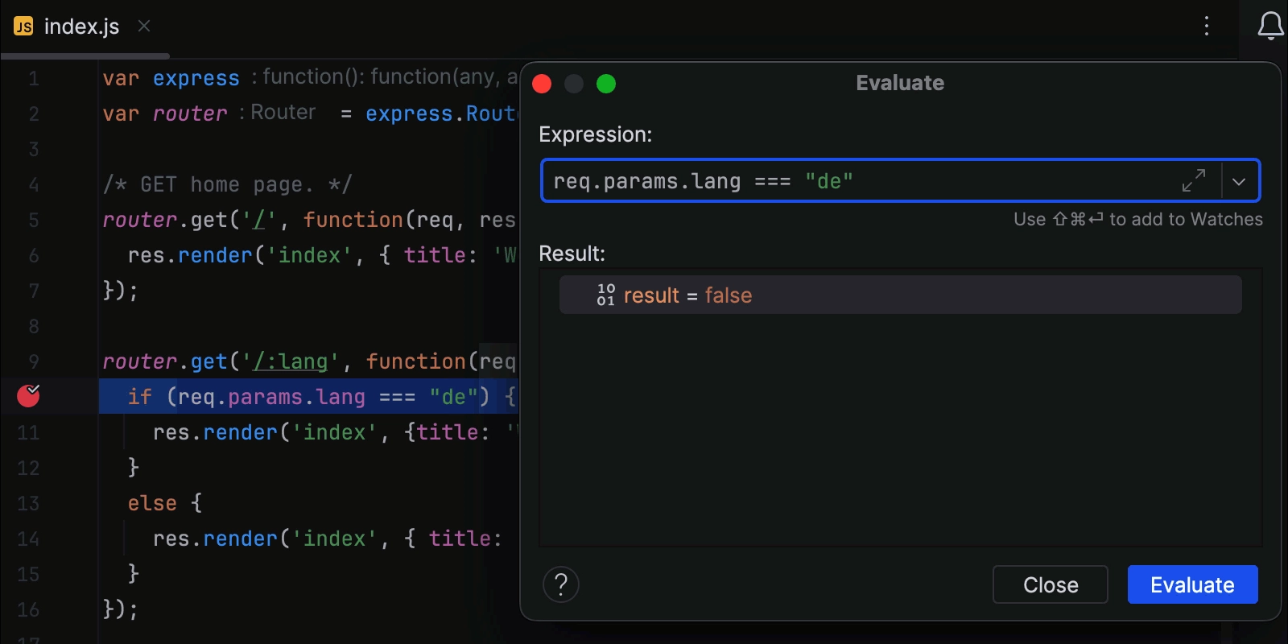
Task: Click the 'express' variable on line 1
Action: tap(196, 78)
